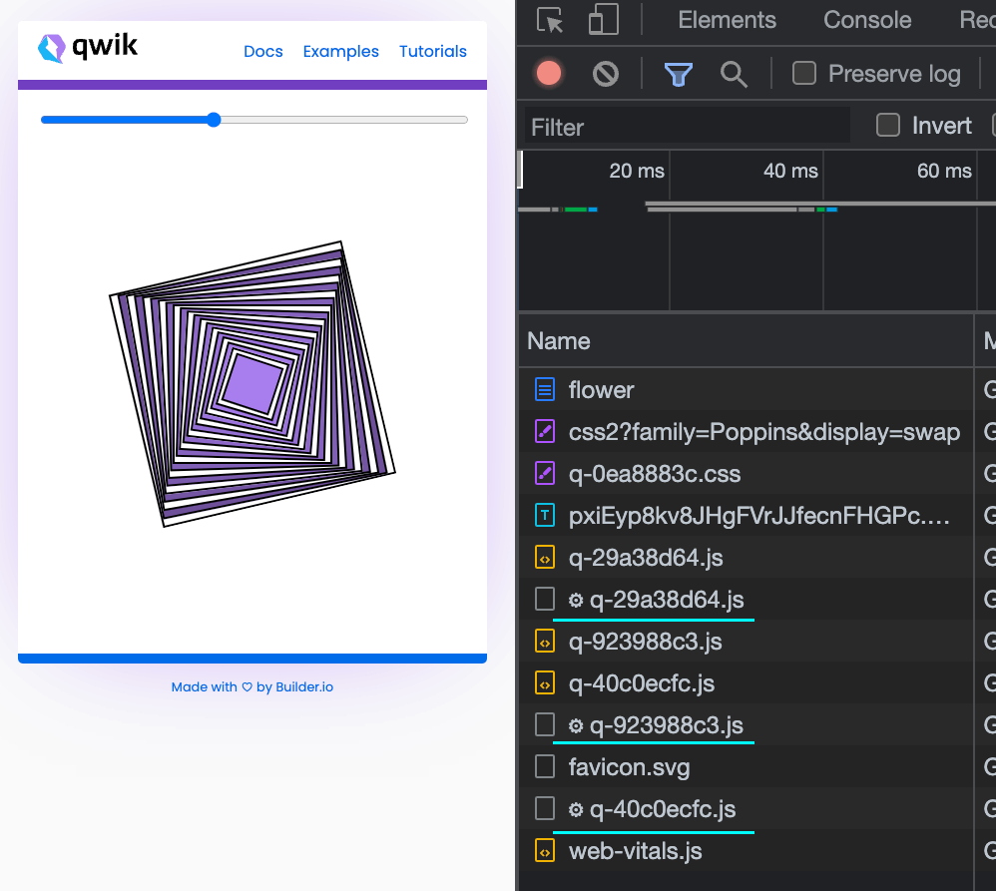Select the web-vitals.js request

[x=746, y=850]
